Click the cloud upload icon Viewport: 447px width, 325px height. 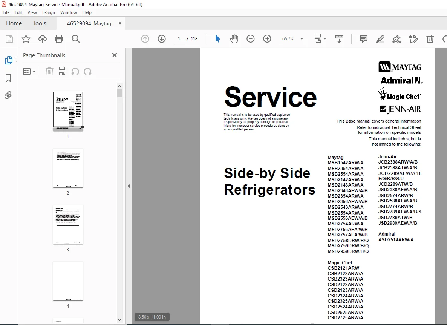pyautogui.click(x=43, y=39)
